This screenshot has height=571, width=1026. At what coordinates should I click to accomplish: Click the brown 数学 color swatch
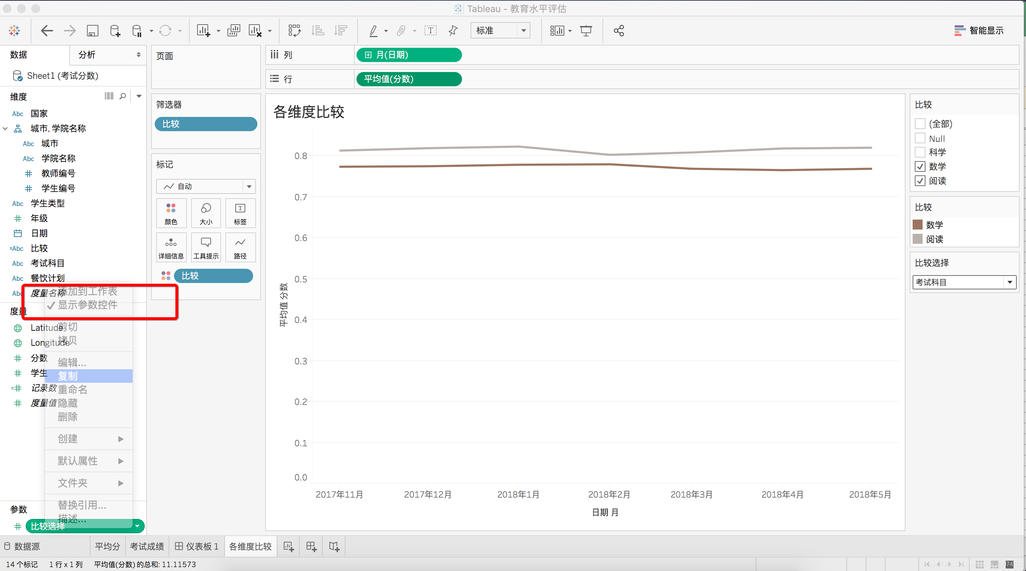tap(918, 225)
